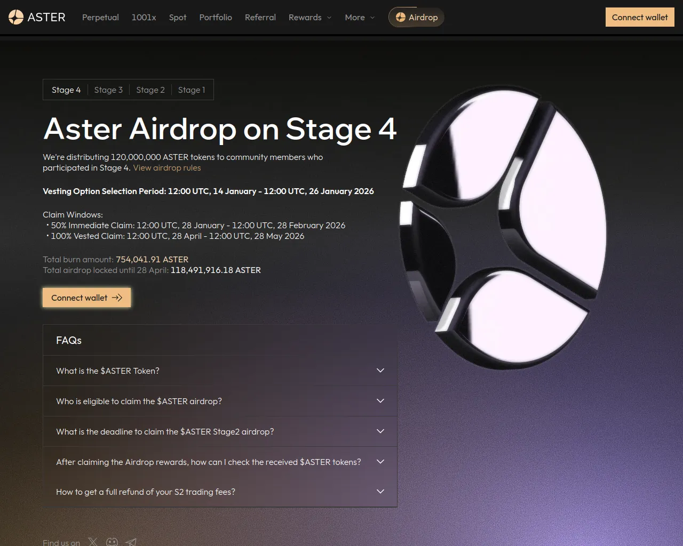Open the "View airdrop rules" link
This screenshot has width=683, height=546.
point(167,167)
